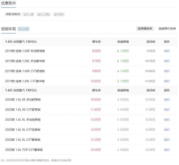Viewport: 179px width, 165px height.
Task: Open 优惠条件 section heading
Action: (8, 3)
